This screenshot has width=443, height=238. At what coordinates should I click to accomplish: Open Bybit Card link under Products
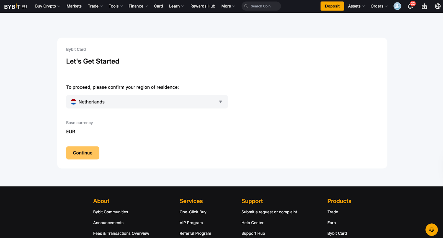coord(337,234)
